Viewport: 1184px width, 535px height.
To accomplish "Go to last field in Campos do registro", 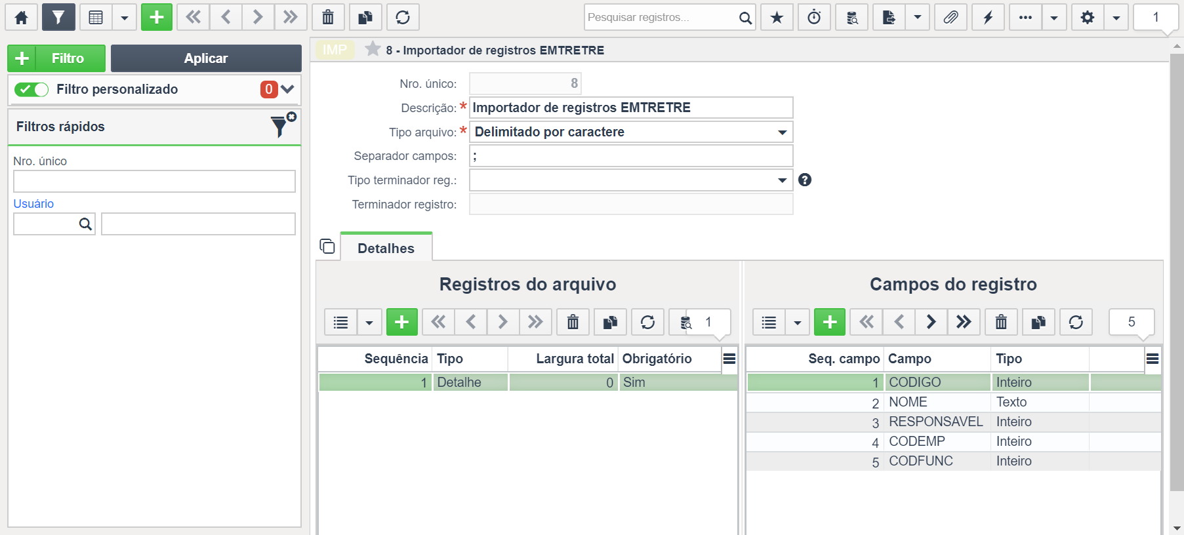I will point(964,322).
